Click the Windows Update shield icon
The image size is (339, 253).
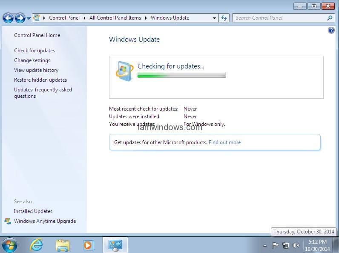[x=124, y=71]
